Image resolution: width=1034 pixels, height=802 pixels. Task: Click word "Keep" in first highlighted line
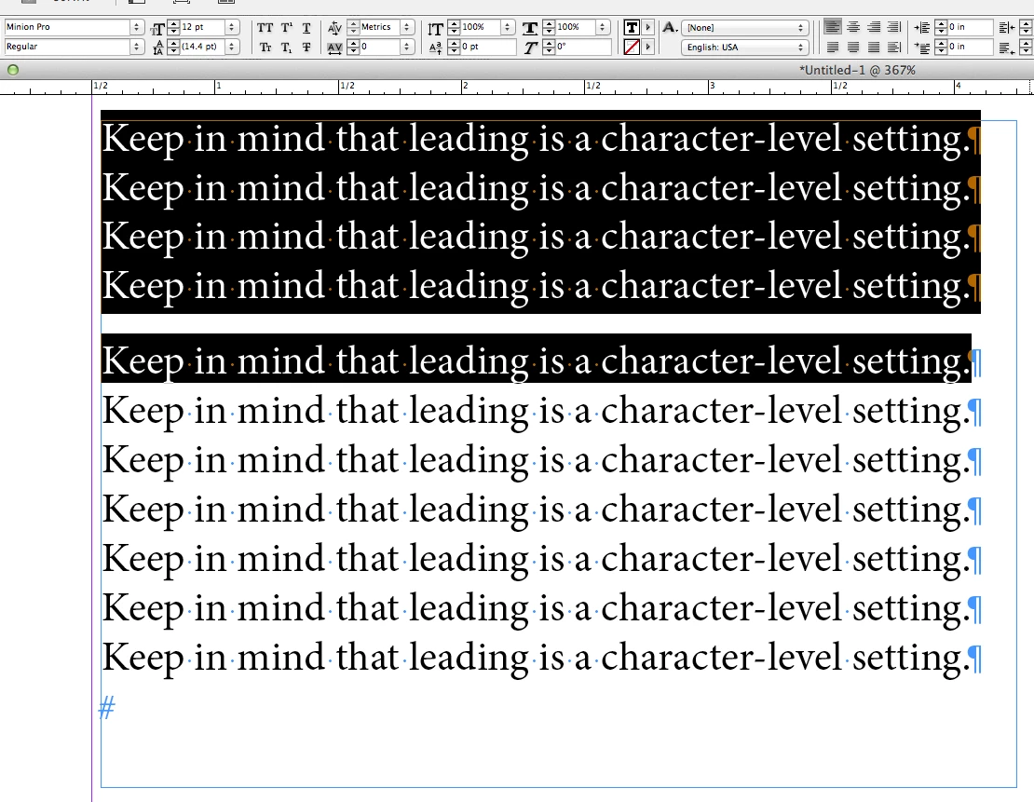pyautogui.click(x=143, y=139)
